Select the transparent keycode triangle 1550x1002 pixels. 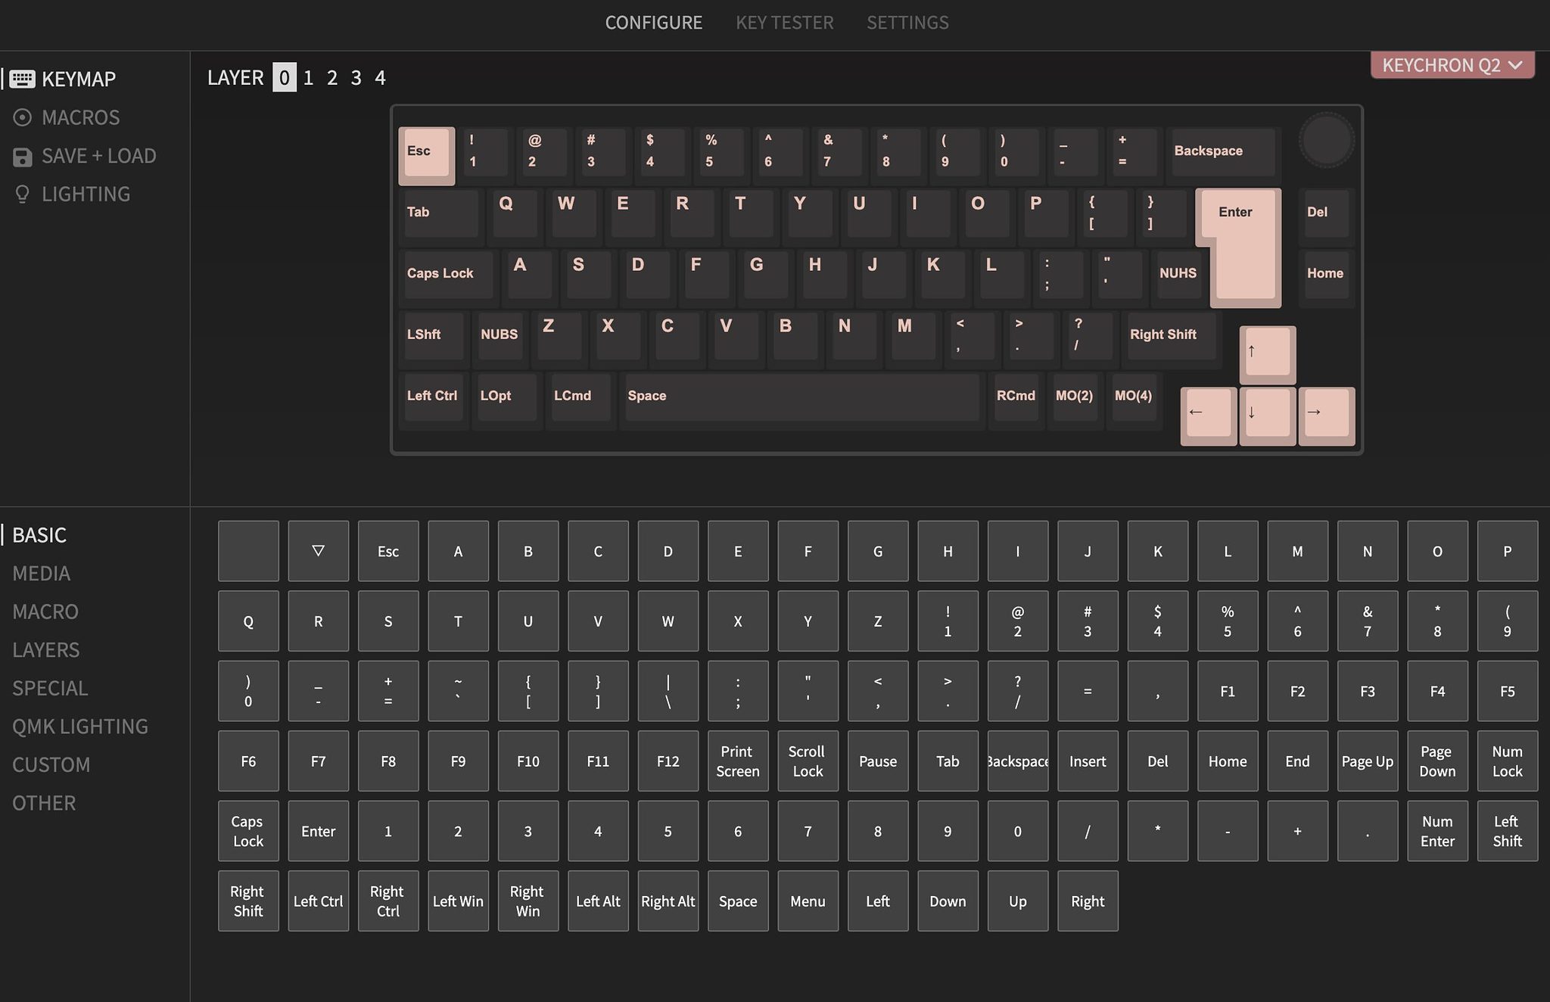(318, 550)
